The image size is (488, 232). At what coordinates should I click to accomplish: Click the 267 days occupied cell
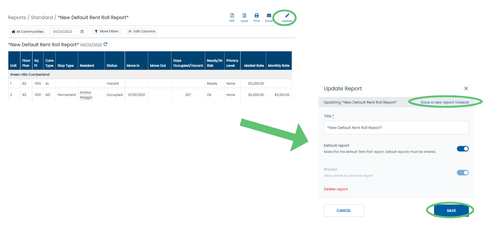point(188,95)
